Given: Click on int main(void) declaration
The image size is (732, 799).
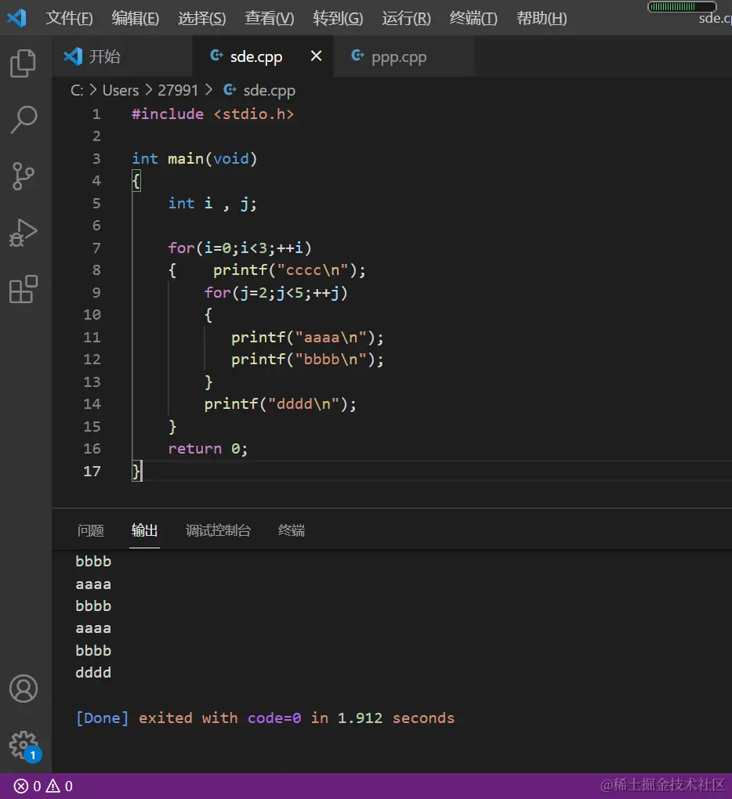Looking at the screenshot, I should [x=194, y=159].
